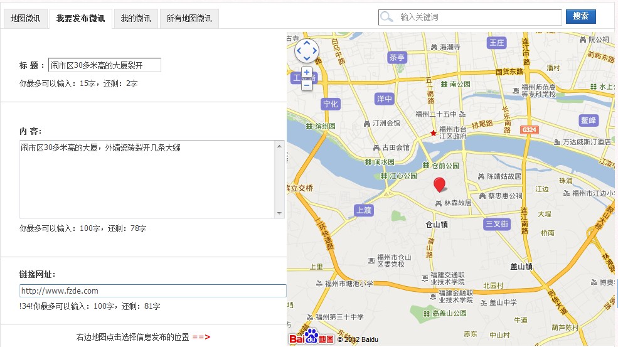Click inside the 内容 content textarea
Screen dimensions: 618x347
(147, 179)
